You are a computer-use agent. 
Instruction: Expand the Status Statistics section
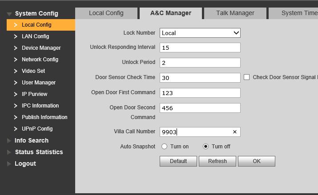9,152
